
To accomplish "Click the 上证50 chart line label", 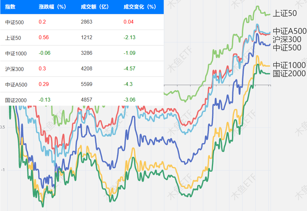I will (285, 13).
